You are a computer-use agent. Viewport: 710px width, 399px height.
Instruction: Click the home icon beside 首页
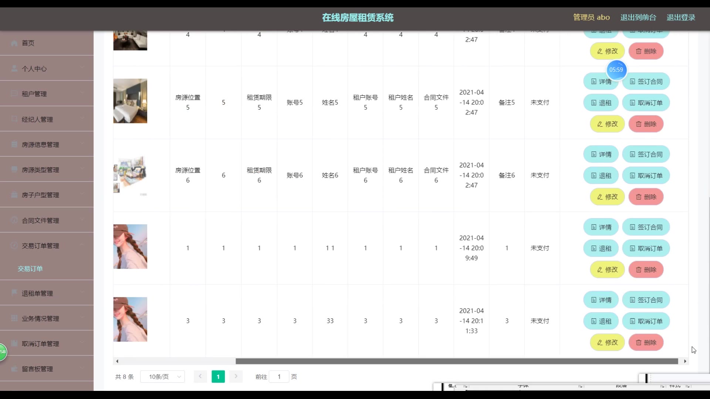click(x=14, y=43)
